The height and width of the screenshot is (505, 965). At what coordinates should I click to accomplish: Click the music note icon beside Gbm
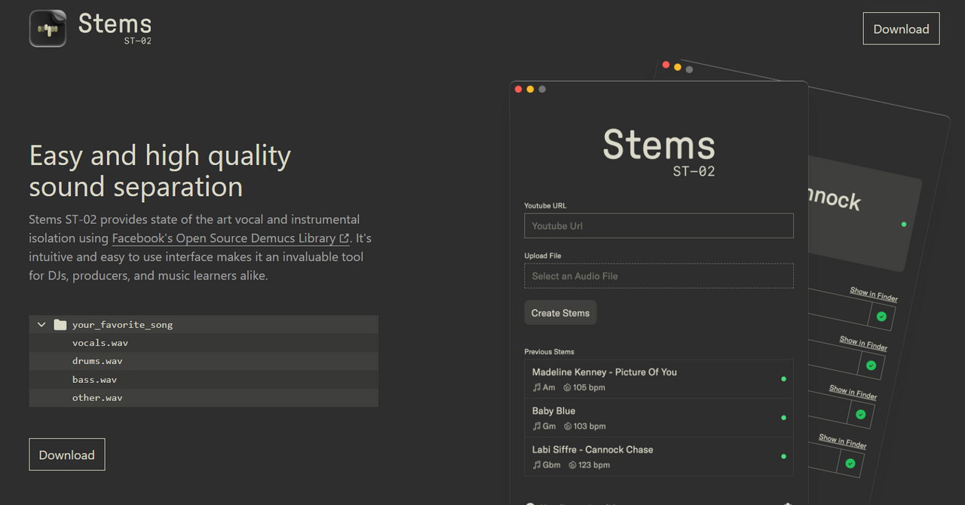point(537,465)
